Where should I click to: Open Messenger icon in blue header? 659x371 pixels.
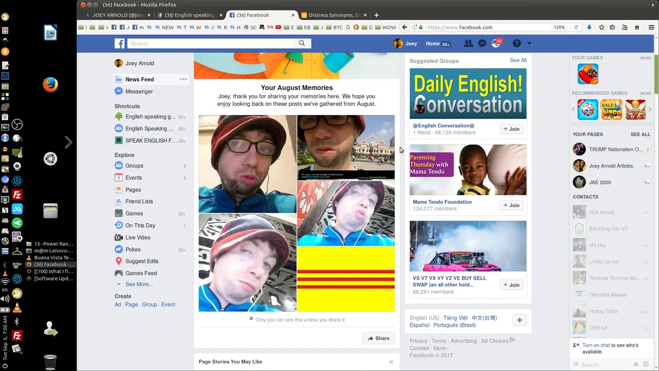click(482, 44)
